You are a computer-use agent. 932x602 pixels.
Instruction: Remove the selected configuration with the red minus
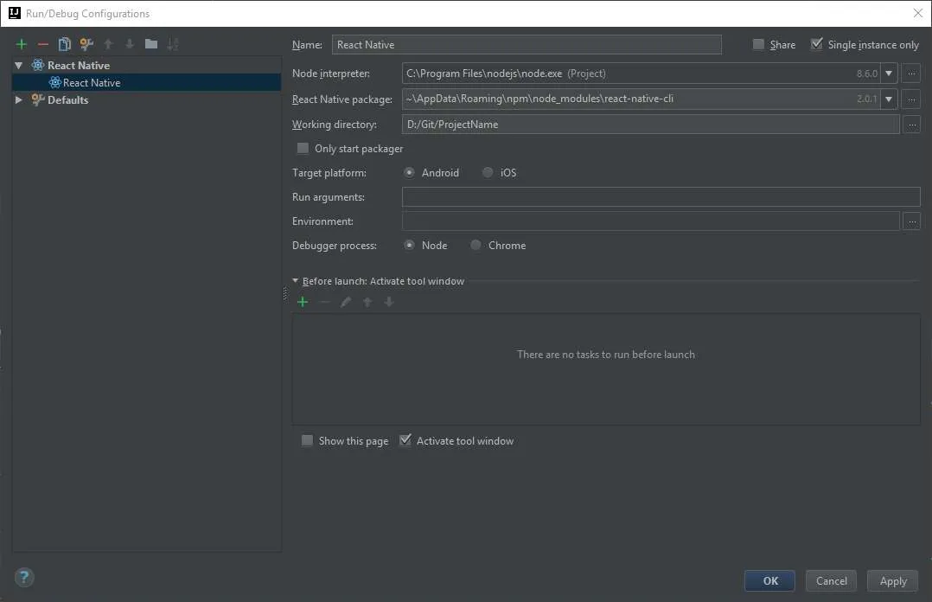(x=43, y=44)
